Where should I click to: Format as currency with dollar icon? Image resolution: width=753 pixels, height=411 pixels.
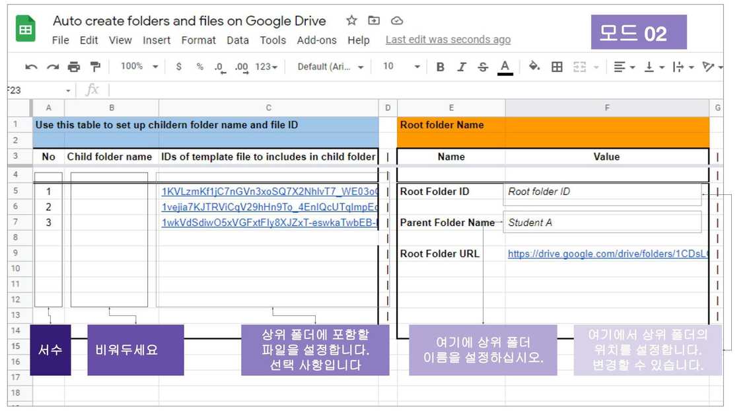(179, 67)
